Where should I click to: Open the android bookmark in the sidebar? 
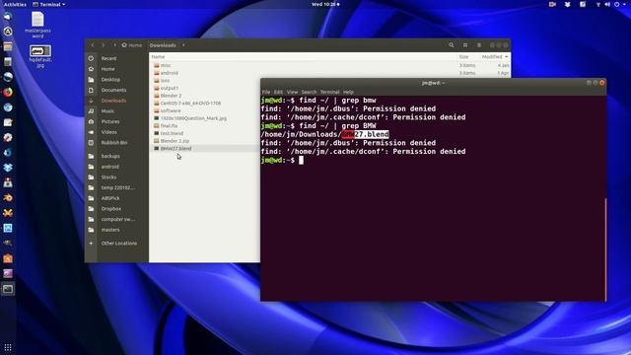click(109, 167)
